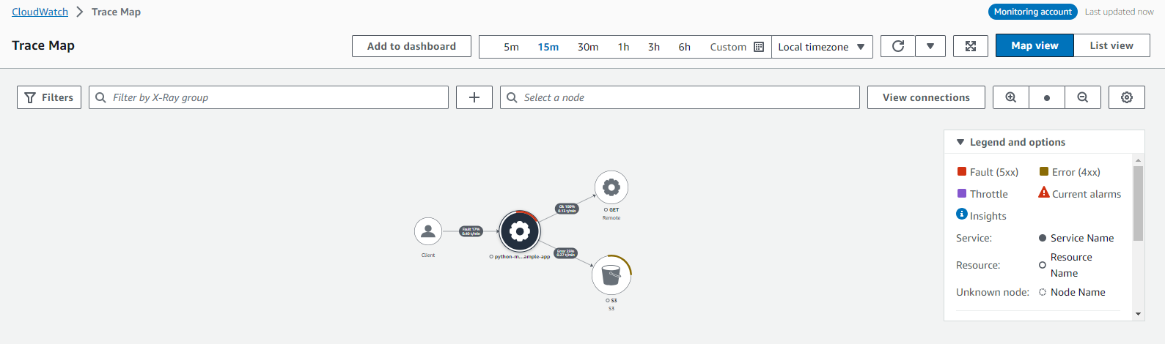The height and width of the screenshot is (344, 1165).
Task: Set time range to 6h
Action: tap(684, 47)
